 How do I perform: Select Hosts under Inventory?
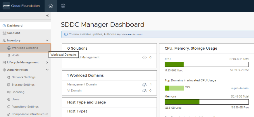(x=16, y=55)
